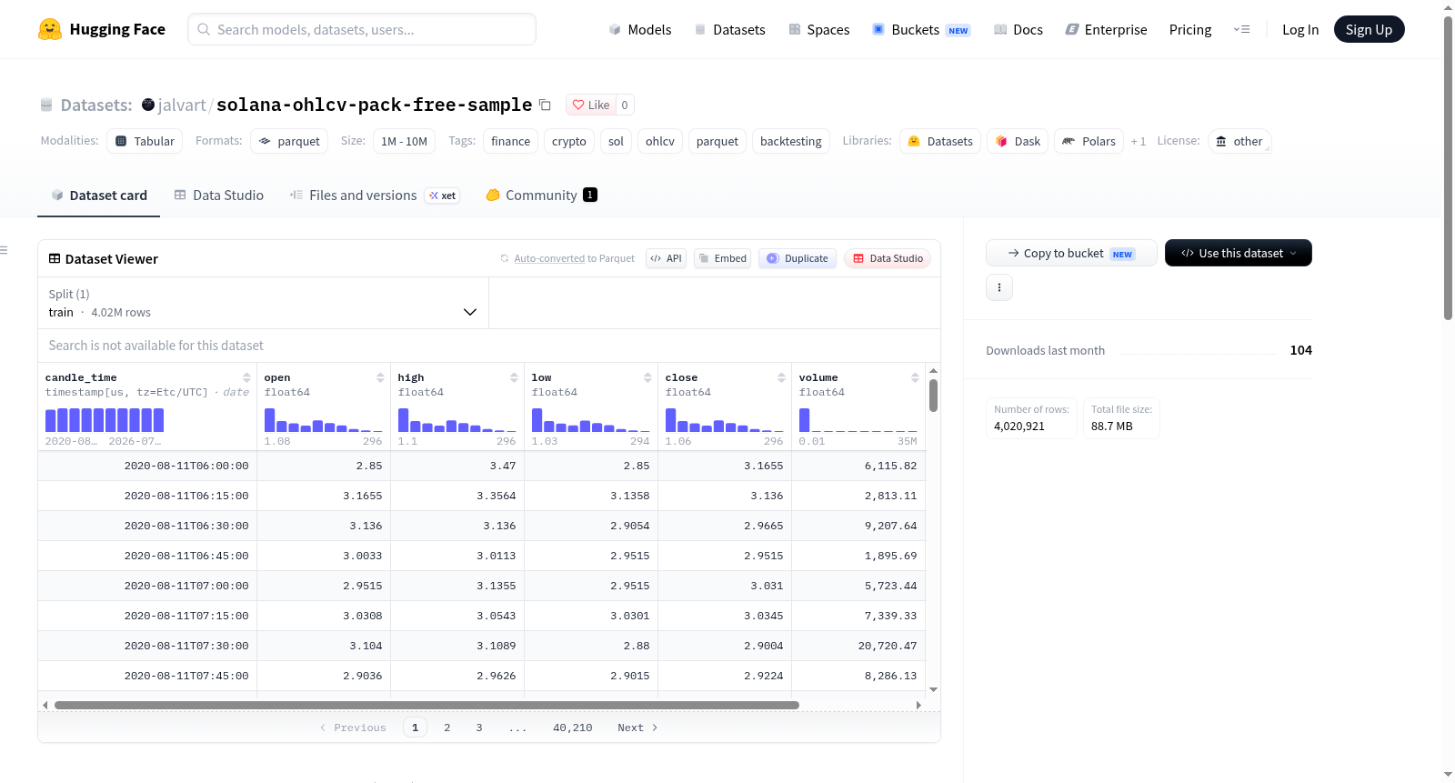
Task: Click the jalvart user avatar icon
Action: tap(148, 105)
